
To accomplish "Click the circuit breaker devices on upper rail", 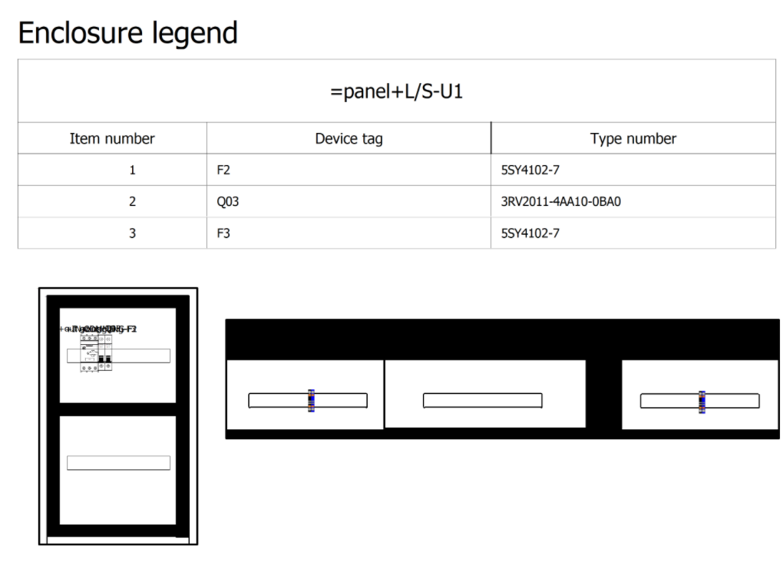I will [96, 353].
